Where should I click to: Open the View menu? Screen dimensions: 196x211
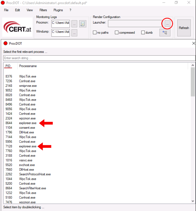30,10
